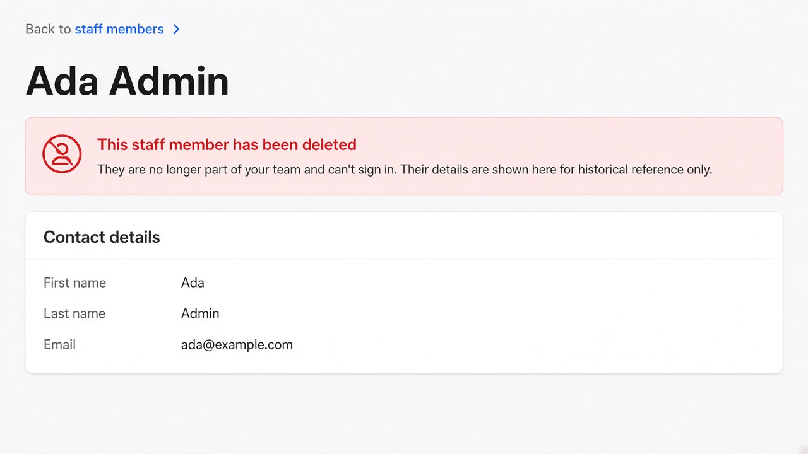Click the Last name label

[74, 313]
